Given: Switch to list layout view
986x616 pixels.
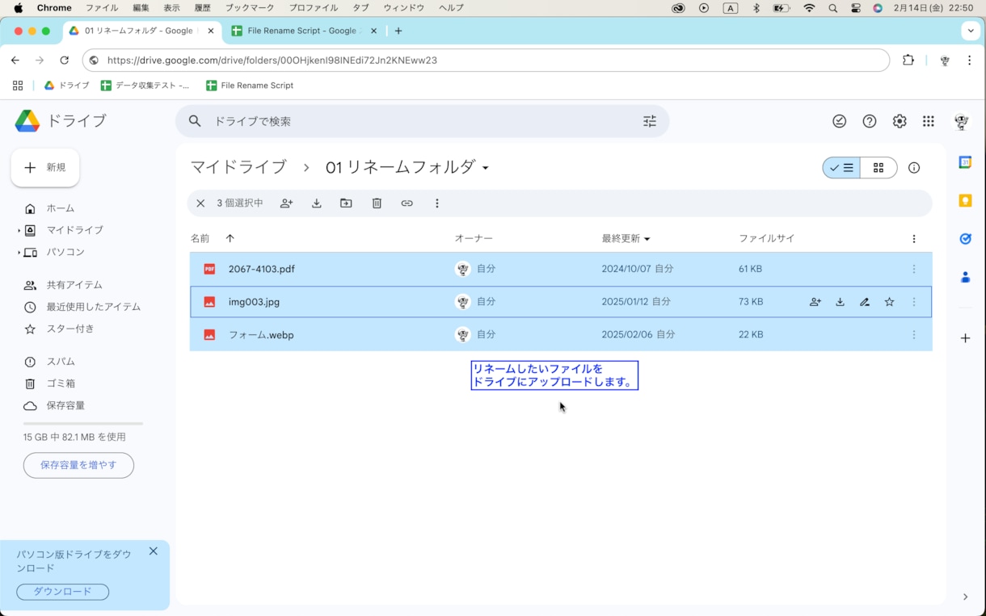Looking at the screenshot, I should tap(841, 168).
